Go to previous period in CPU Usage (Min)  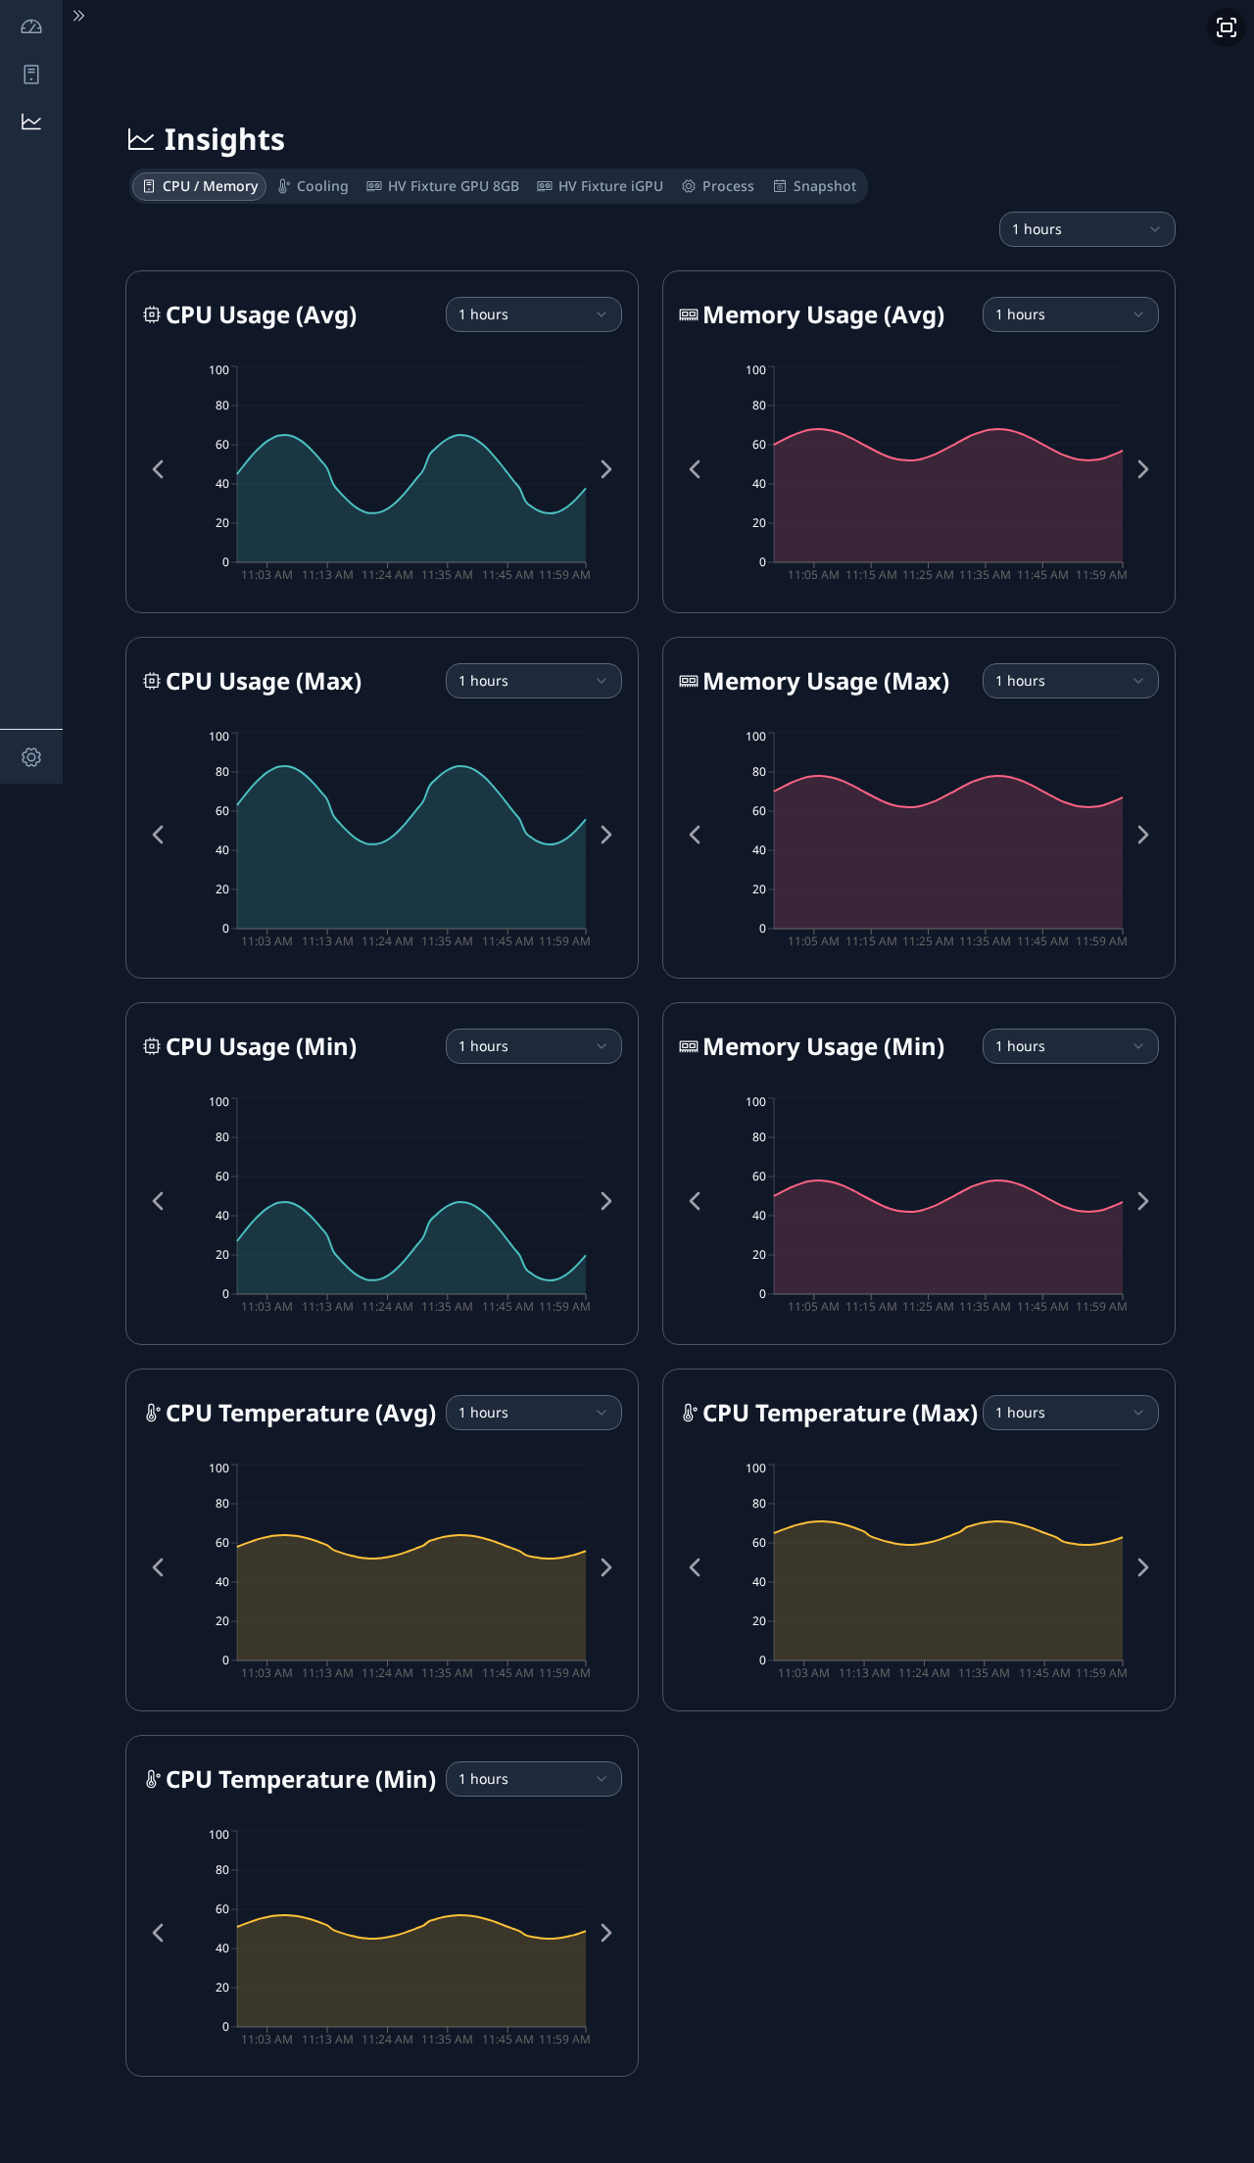158,1201
